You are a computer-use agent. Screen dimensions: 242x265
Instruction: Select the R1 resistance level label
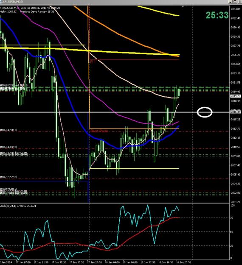pyautogui.click(x=93, y=61)
